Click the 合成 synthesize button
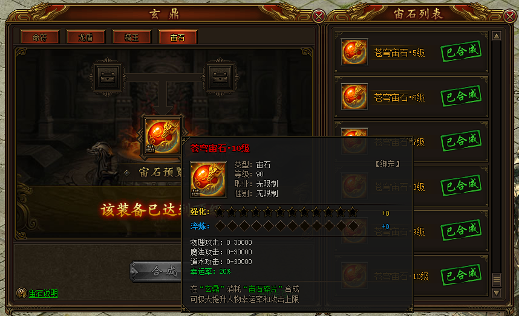Image resolution: width=519 pixels, height=316 pixels. pyautogui.click(x=156, y=271)
